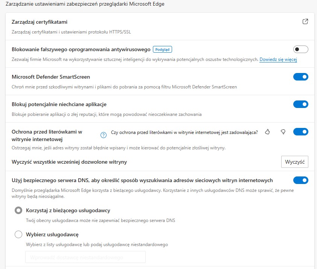Screen dimensions: 317x269
Task: Click the Podgląd preview badge
Action: pyautogui.click(x=163, y=49)
